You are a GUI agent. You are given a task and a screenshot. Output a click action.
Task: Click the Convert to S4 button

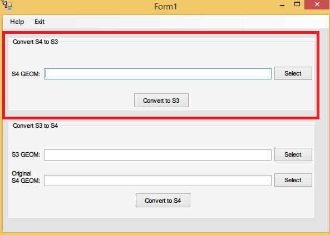click(x=163, y=201)
